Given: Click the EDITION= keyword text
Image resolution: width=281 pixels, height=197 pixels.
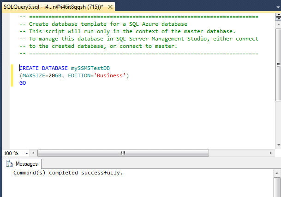Looking at the screenshot, I should (81, 75).
